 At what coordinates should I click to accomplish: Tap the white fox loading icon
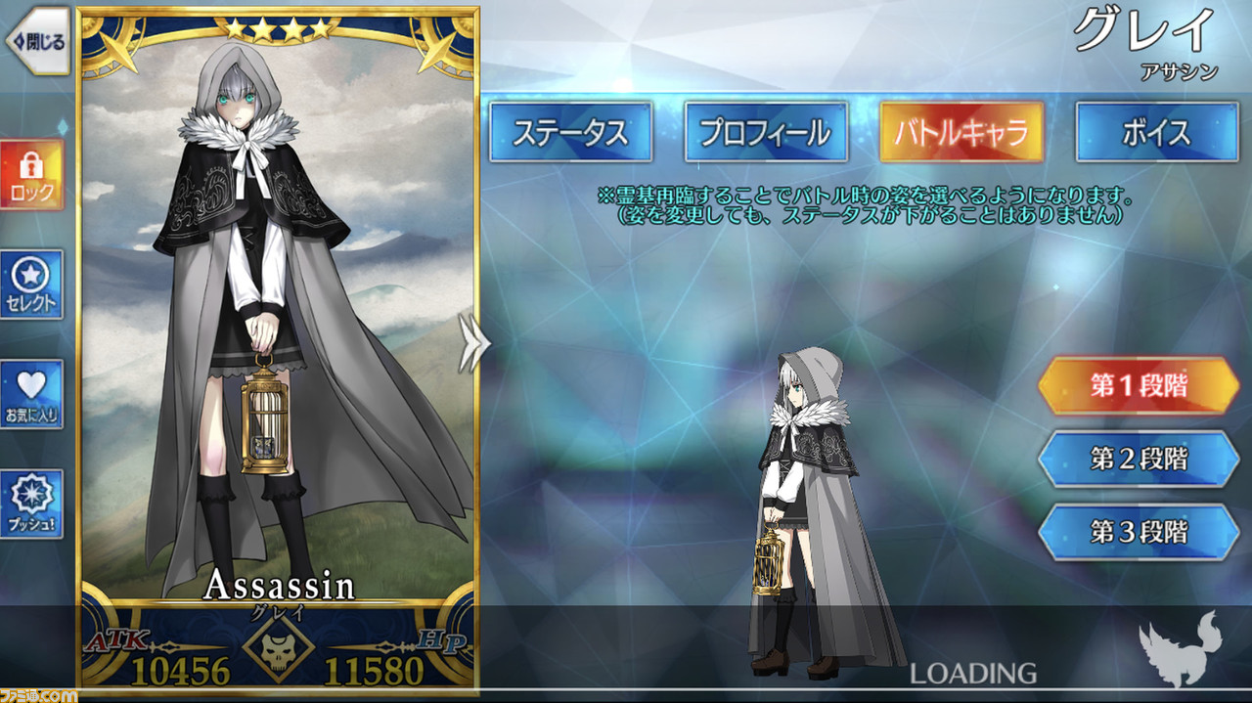[x=1181, y=649]
